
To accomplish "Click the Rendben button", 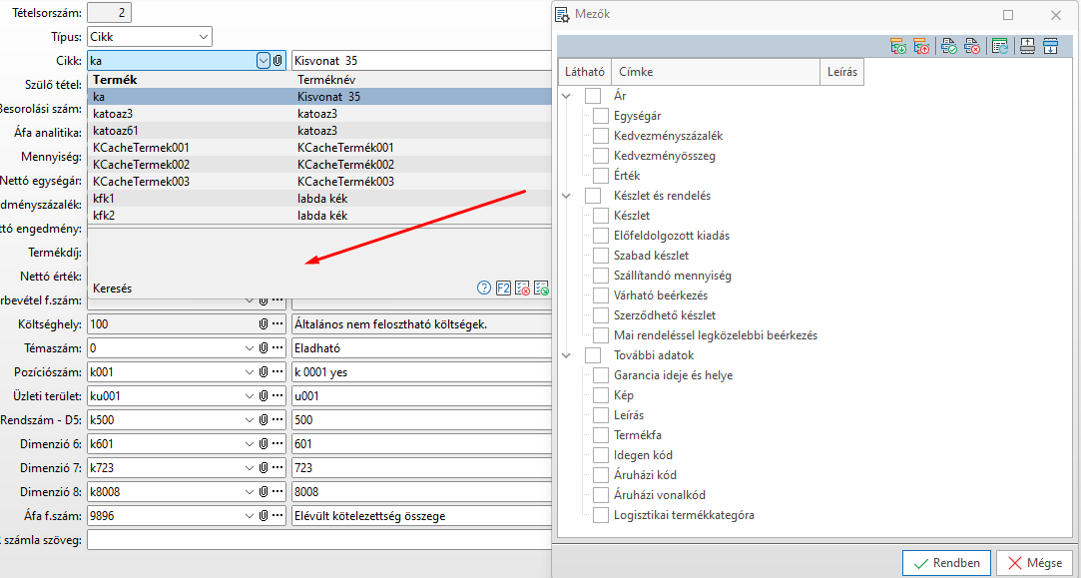I will (946, 563).
